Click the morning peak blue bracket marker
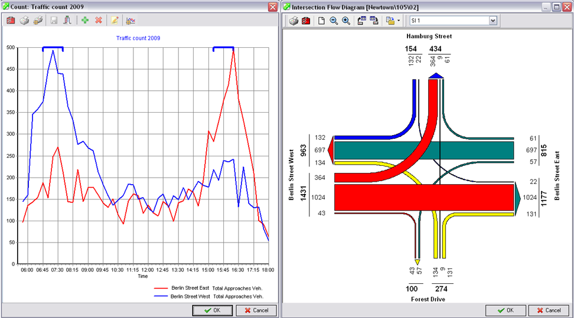This screenshot has height=318, width=574. pyautogui.click(x=53, y=48)
